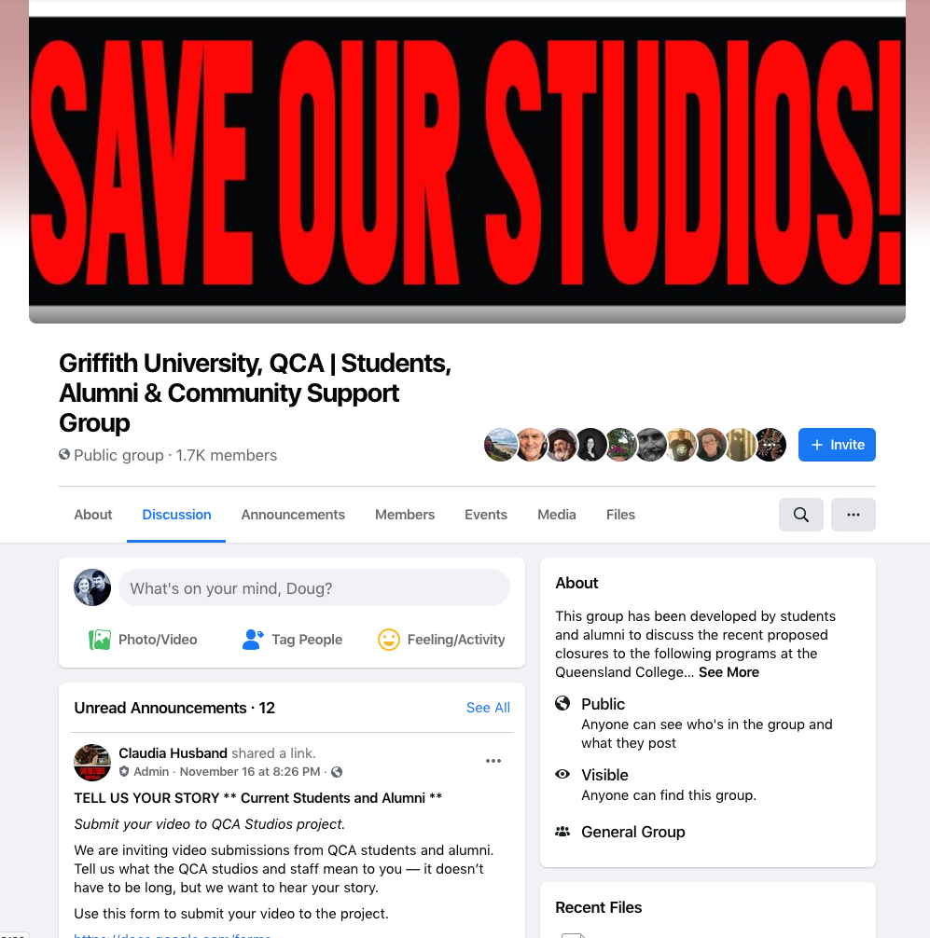The width and height of the screenshot is (930, 938).
Task: Click Claudia Husband's profile picture
Action: pos(92,762)
